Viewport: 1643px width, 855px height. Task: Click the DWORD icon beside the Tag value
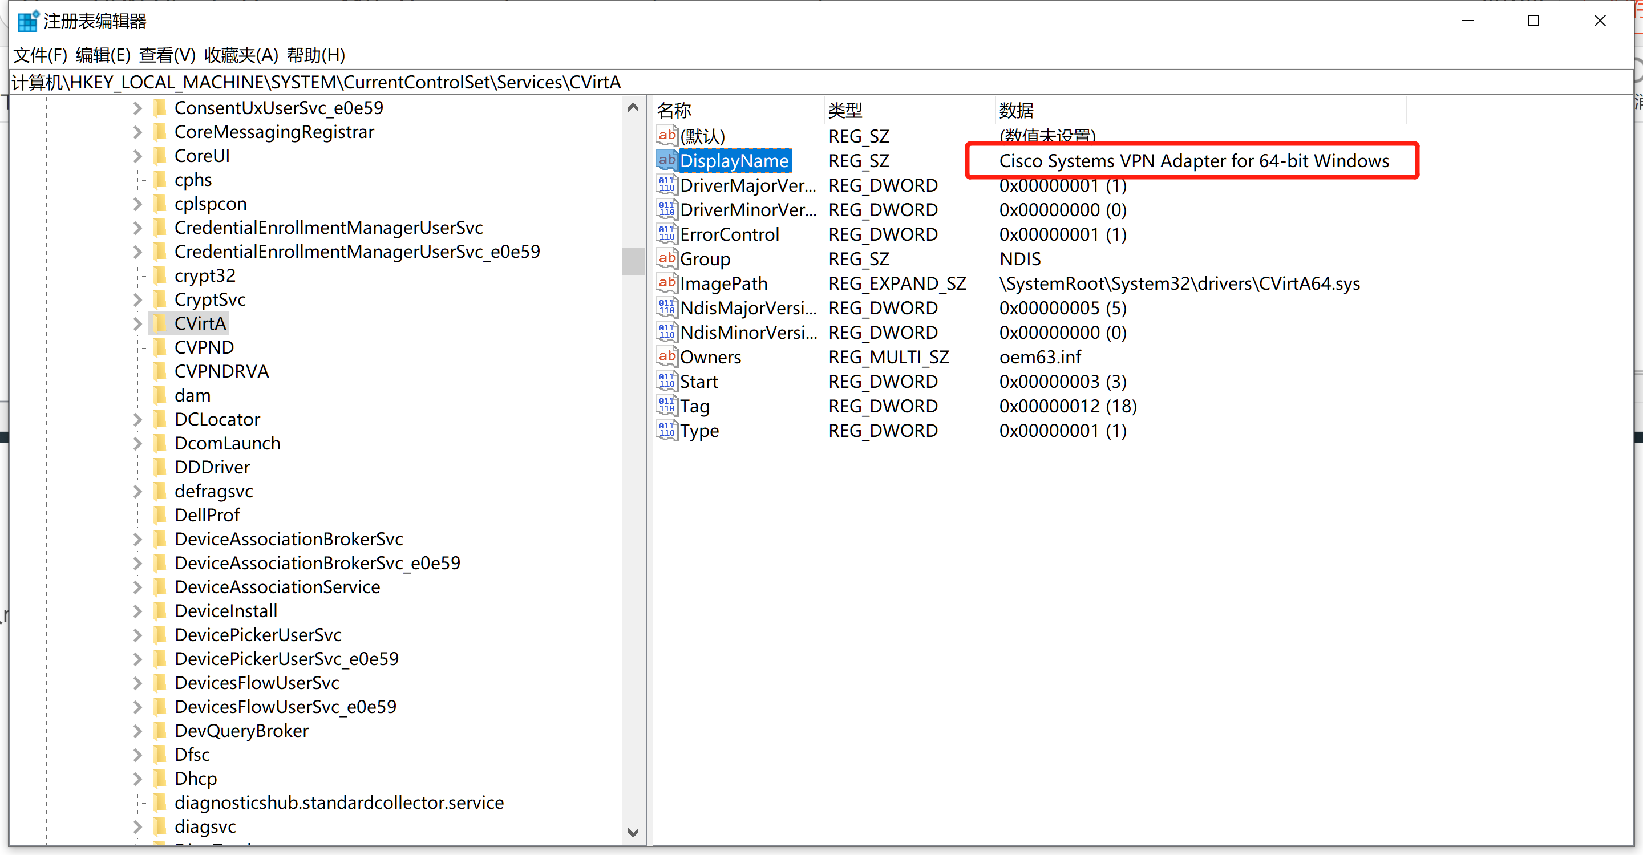(x=666, y=406)
